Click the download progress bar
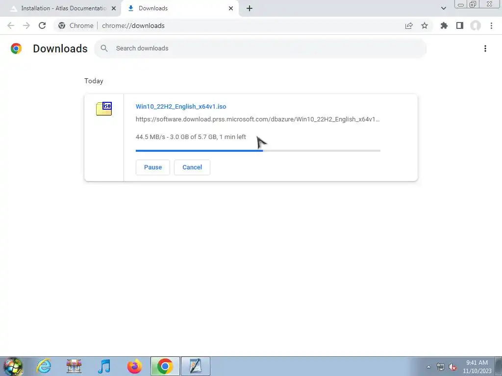Image resolution: width=502 pixels, height=376 pixels. click(258, 151)
